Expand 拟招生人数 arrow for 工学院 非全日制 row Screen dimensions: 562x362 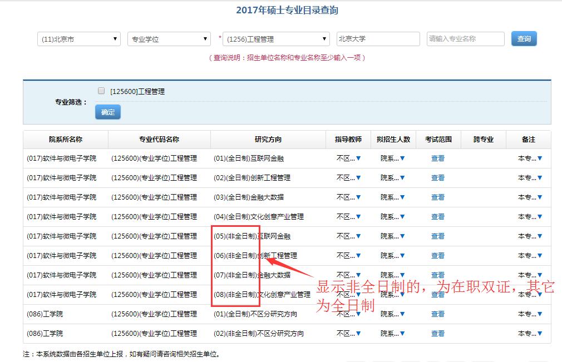(402, 334)
